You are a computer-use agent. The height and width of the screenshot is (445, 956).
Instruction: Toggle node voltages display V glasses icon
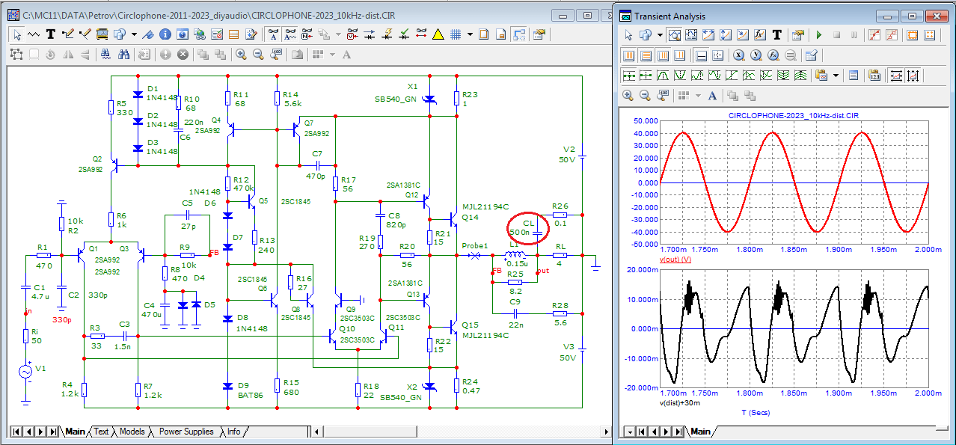pyautogui.click(x=352, y=34)
